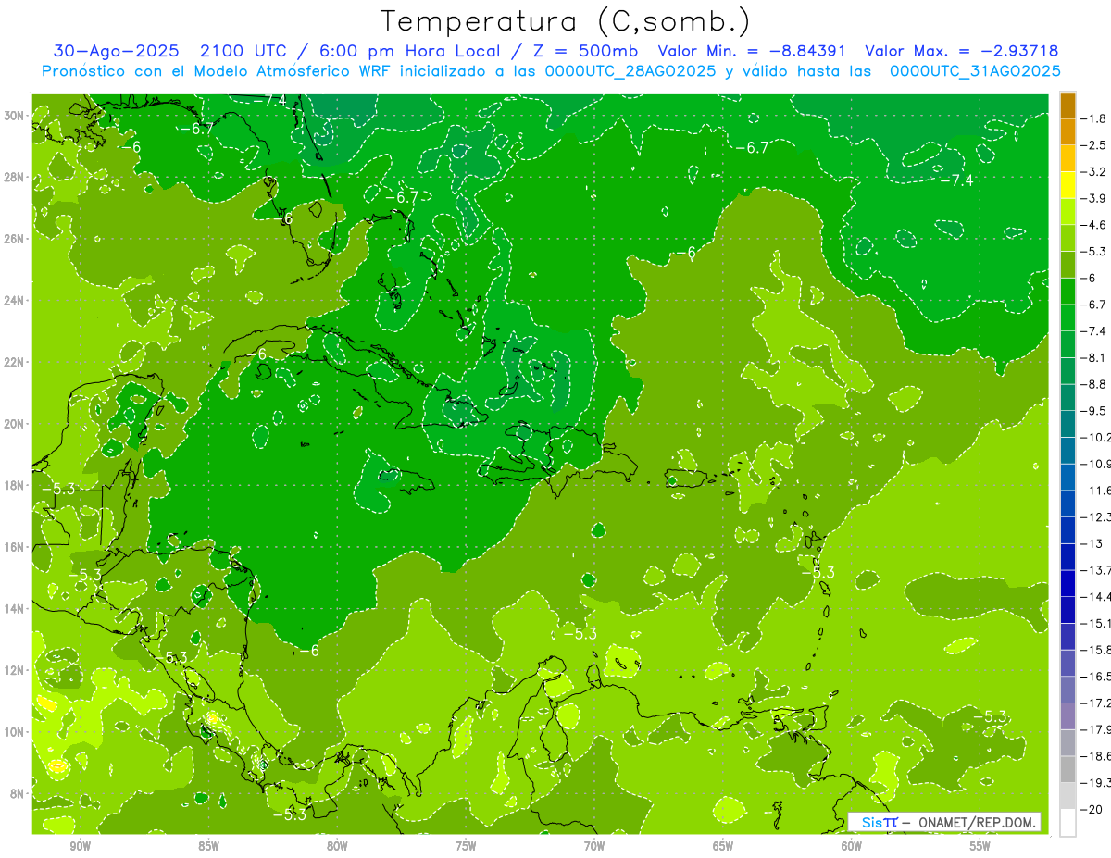Click the "80W" longitude axis label
Screen dimensions: 1111x858
point(338,847)
